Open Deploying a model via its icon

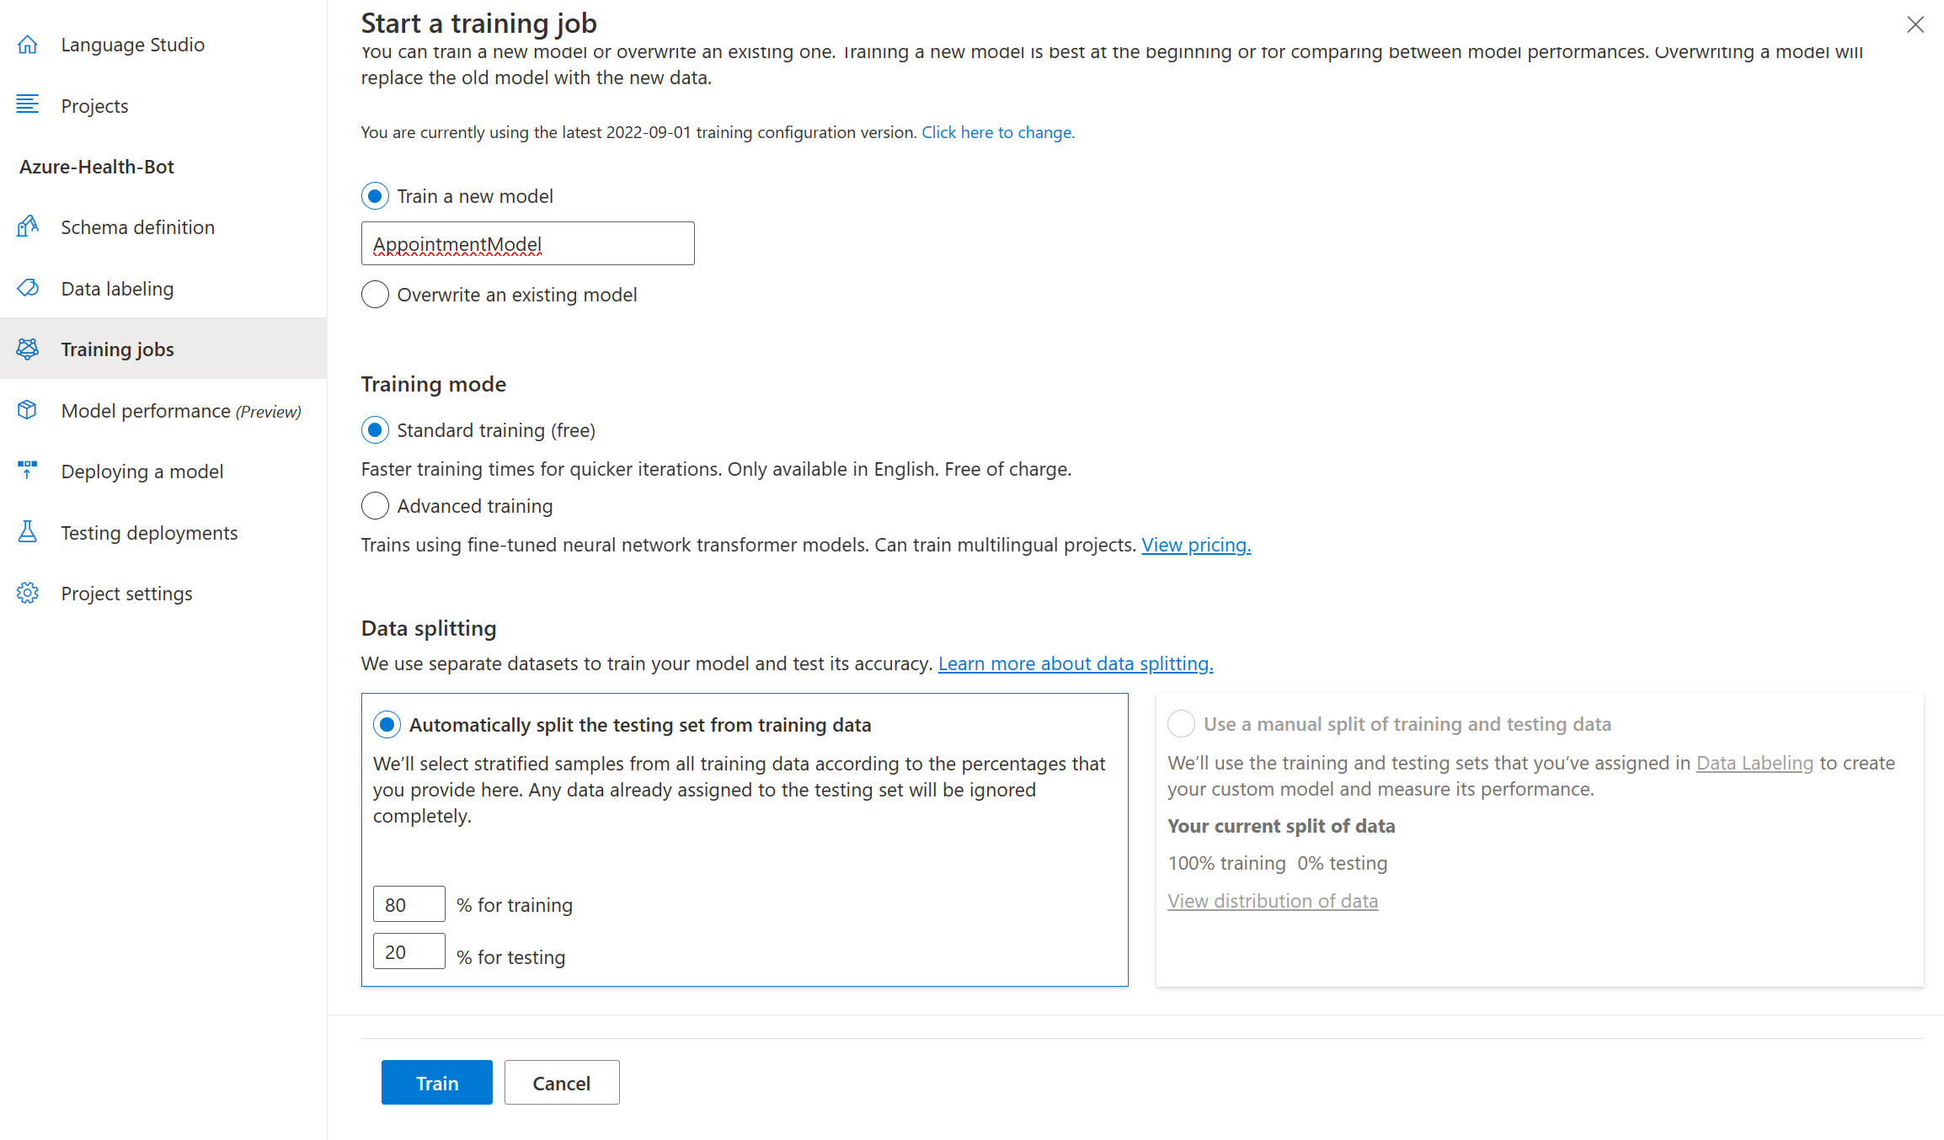pyautogui.click(x=28, y=471)
